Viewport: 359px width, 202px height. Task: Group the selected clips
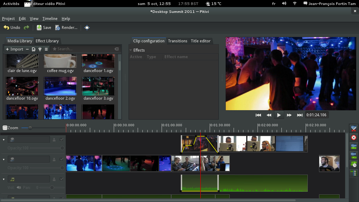(353, 147)
